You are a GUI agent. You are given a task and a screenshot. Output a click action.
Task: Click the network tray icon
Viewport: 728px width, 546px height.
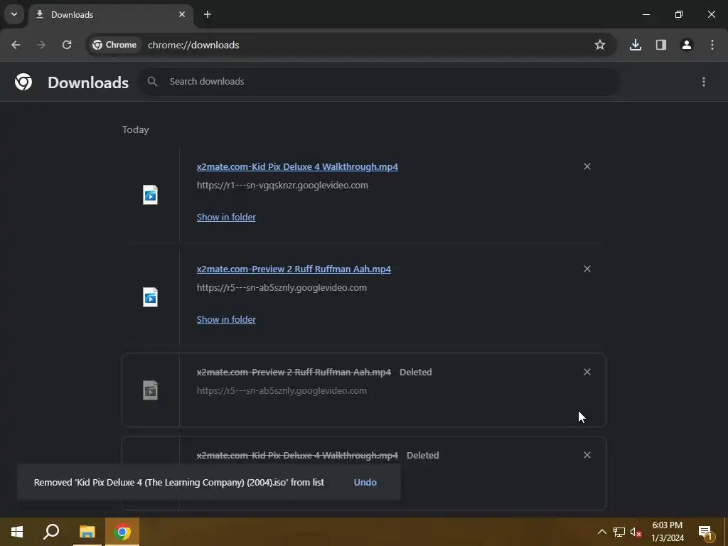coord(619,532)
